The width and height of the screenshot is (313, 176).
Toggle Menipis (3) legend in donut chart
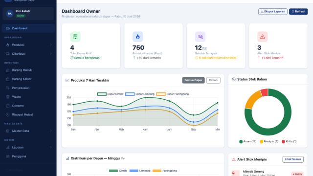(269, 141)
